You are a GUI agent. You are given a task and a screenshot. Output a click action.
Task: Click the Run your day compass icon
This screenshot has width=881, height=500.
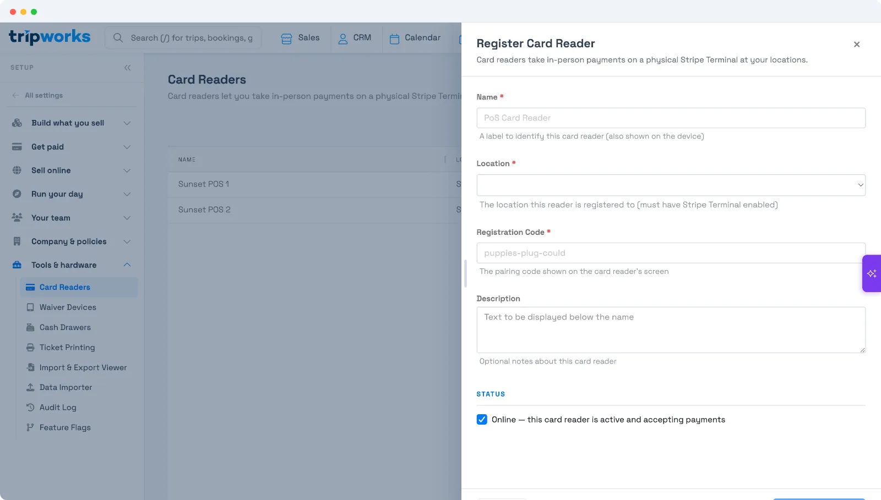click(17, 194)
